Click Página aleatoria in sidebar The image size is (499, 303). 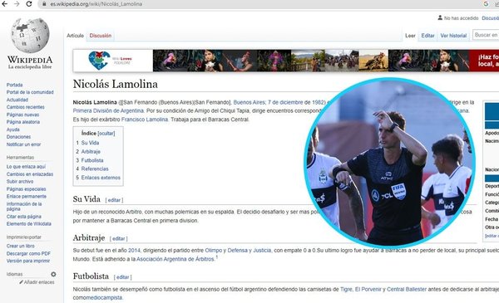[x=23, y=122]
